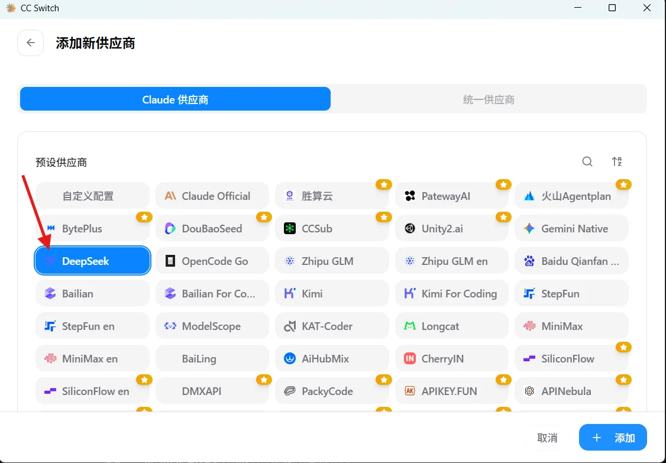Select the Claude Official preset
This screenshot has height=463, width=666.
212,196
